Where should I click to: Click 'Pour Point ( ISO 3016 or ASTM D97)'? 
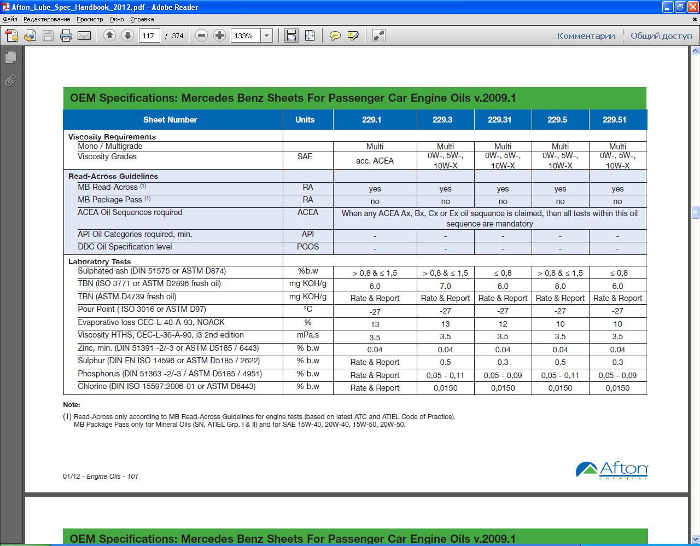142,309
